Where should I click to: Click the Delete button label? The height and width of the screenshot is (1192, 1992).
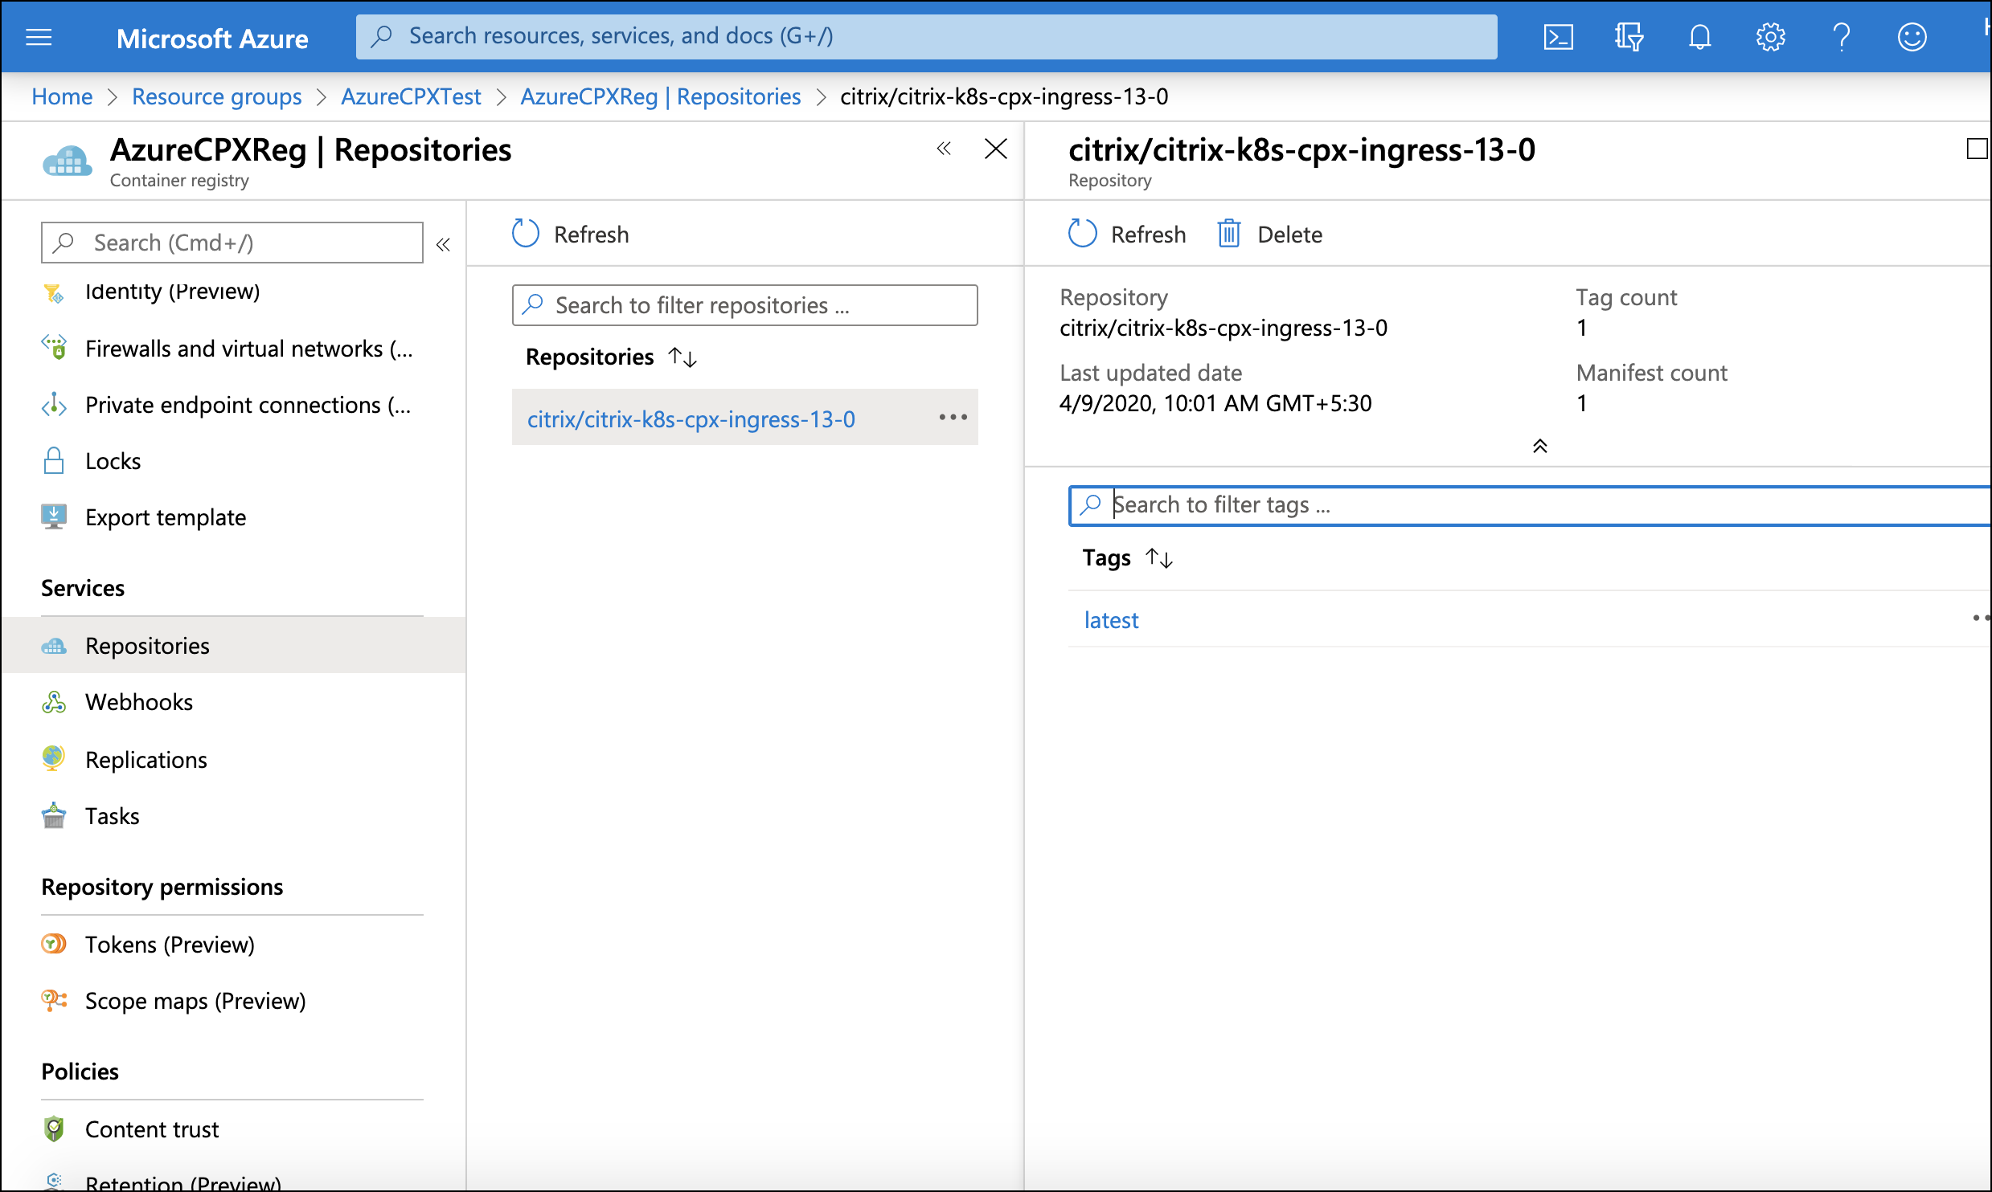tap(1289, 235)
